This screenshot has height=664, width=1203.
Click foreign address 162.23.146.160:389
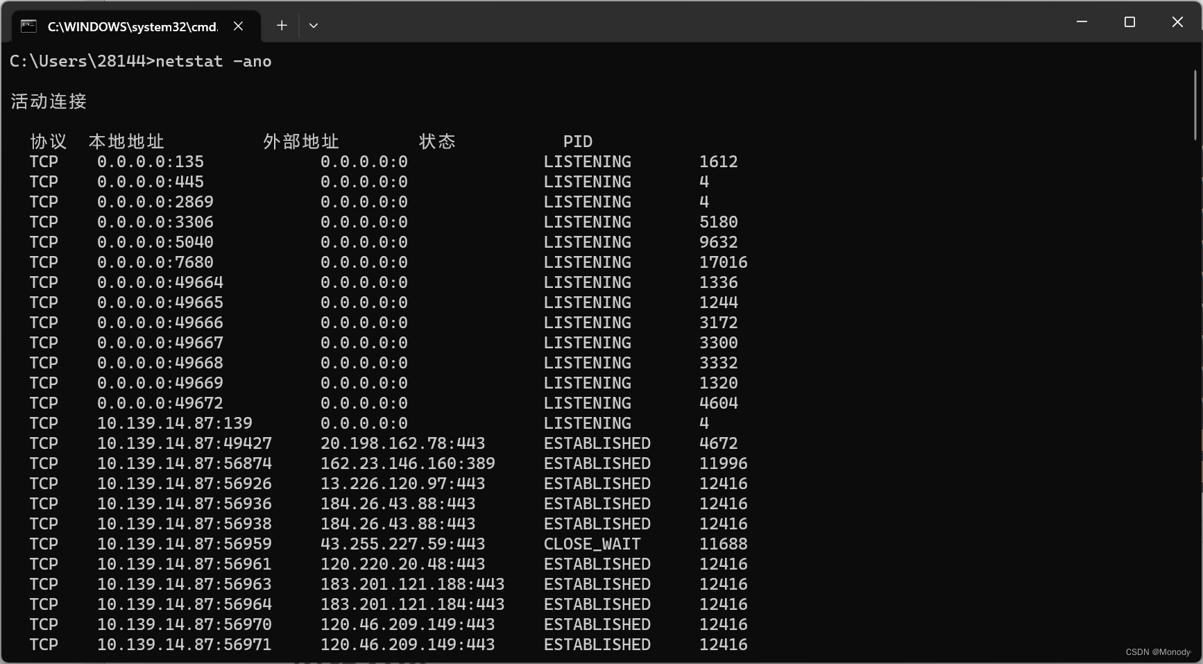coord(408,463)
